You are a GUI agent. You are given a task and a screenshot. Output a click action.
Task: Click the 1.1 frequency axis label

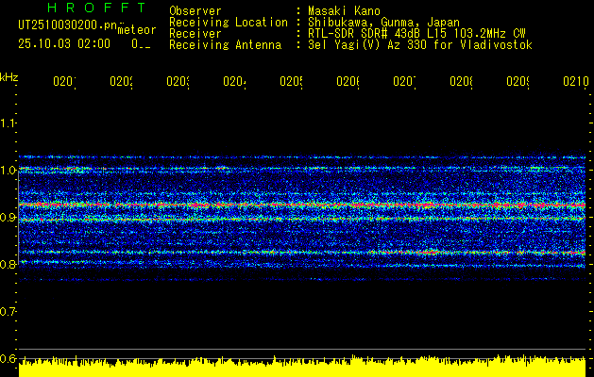(x=8, y=123)
